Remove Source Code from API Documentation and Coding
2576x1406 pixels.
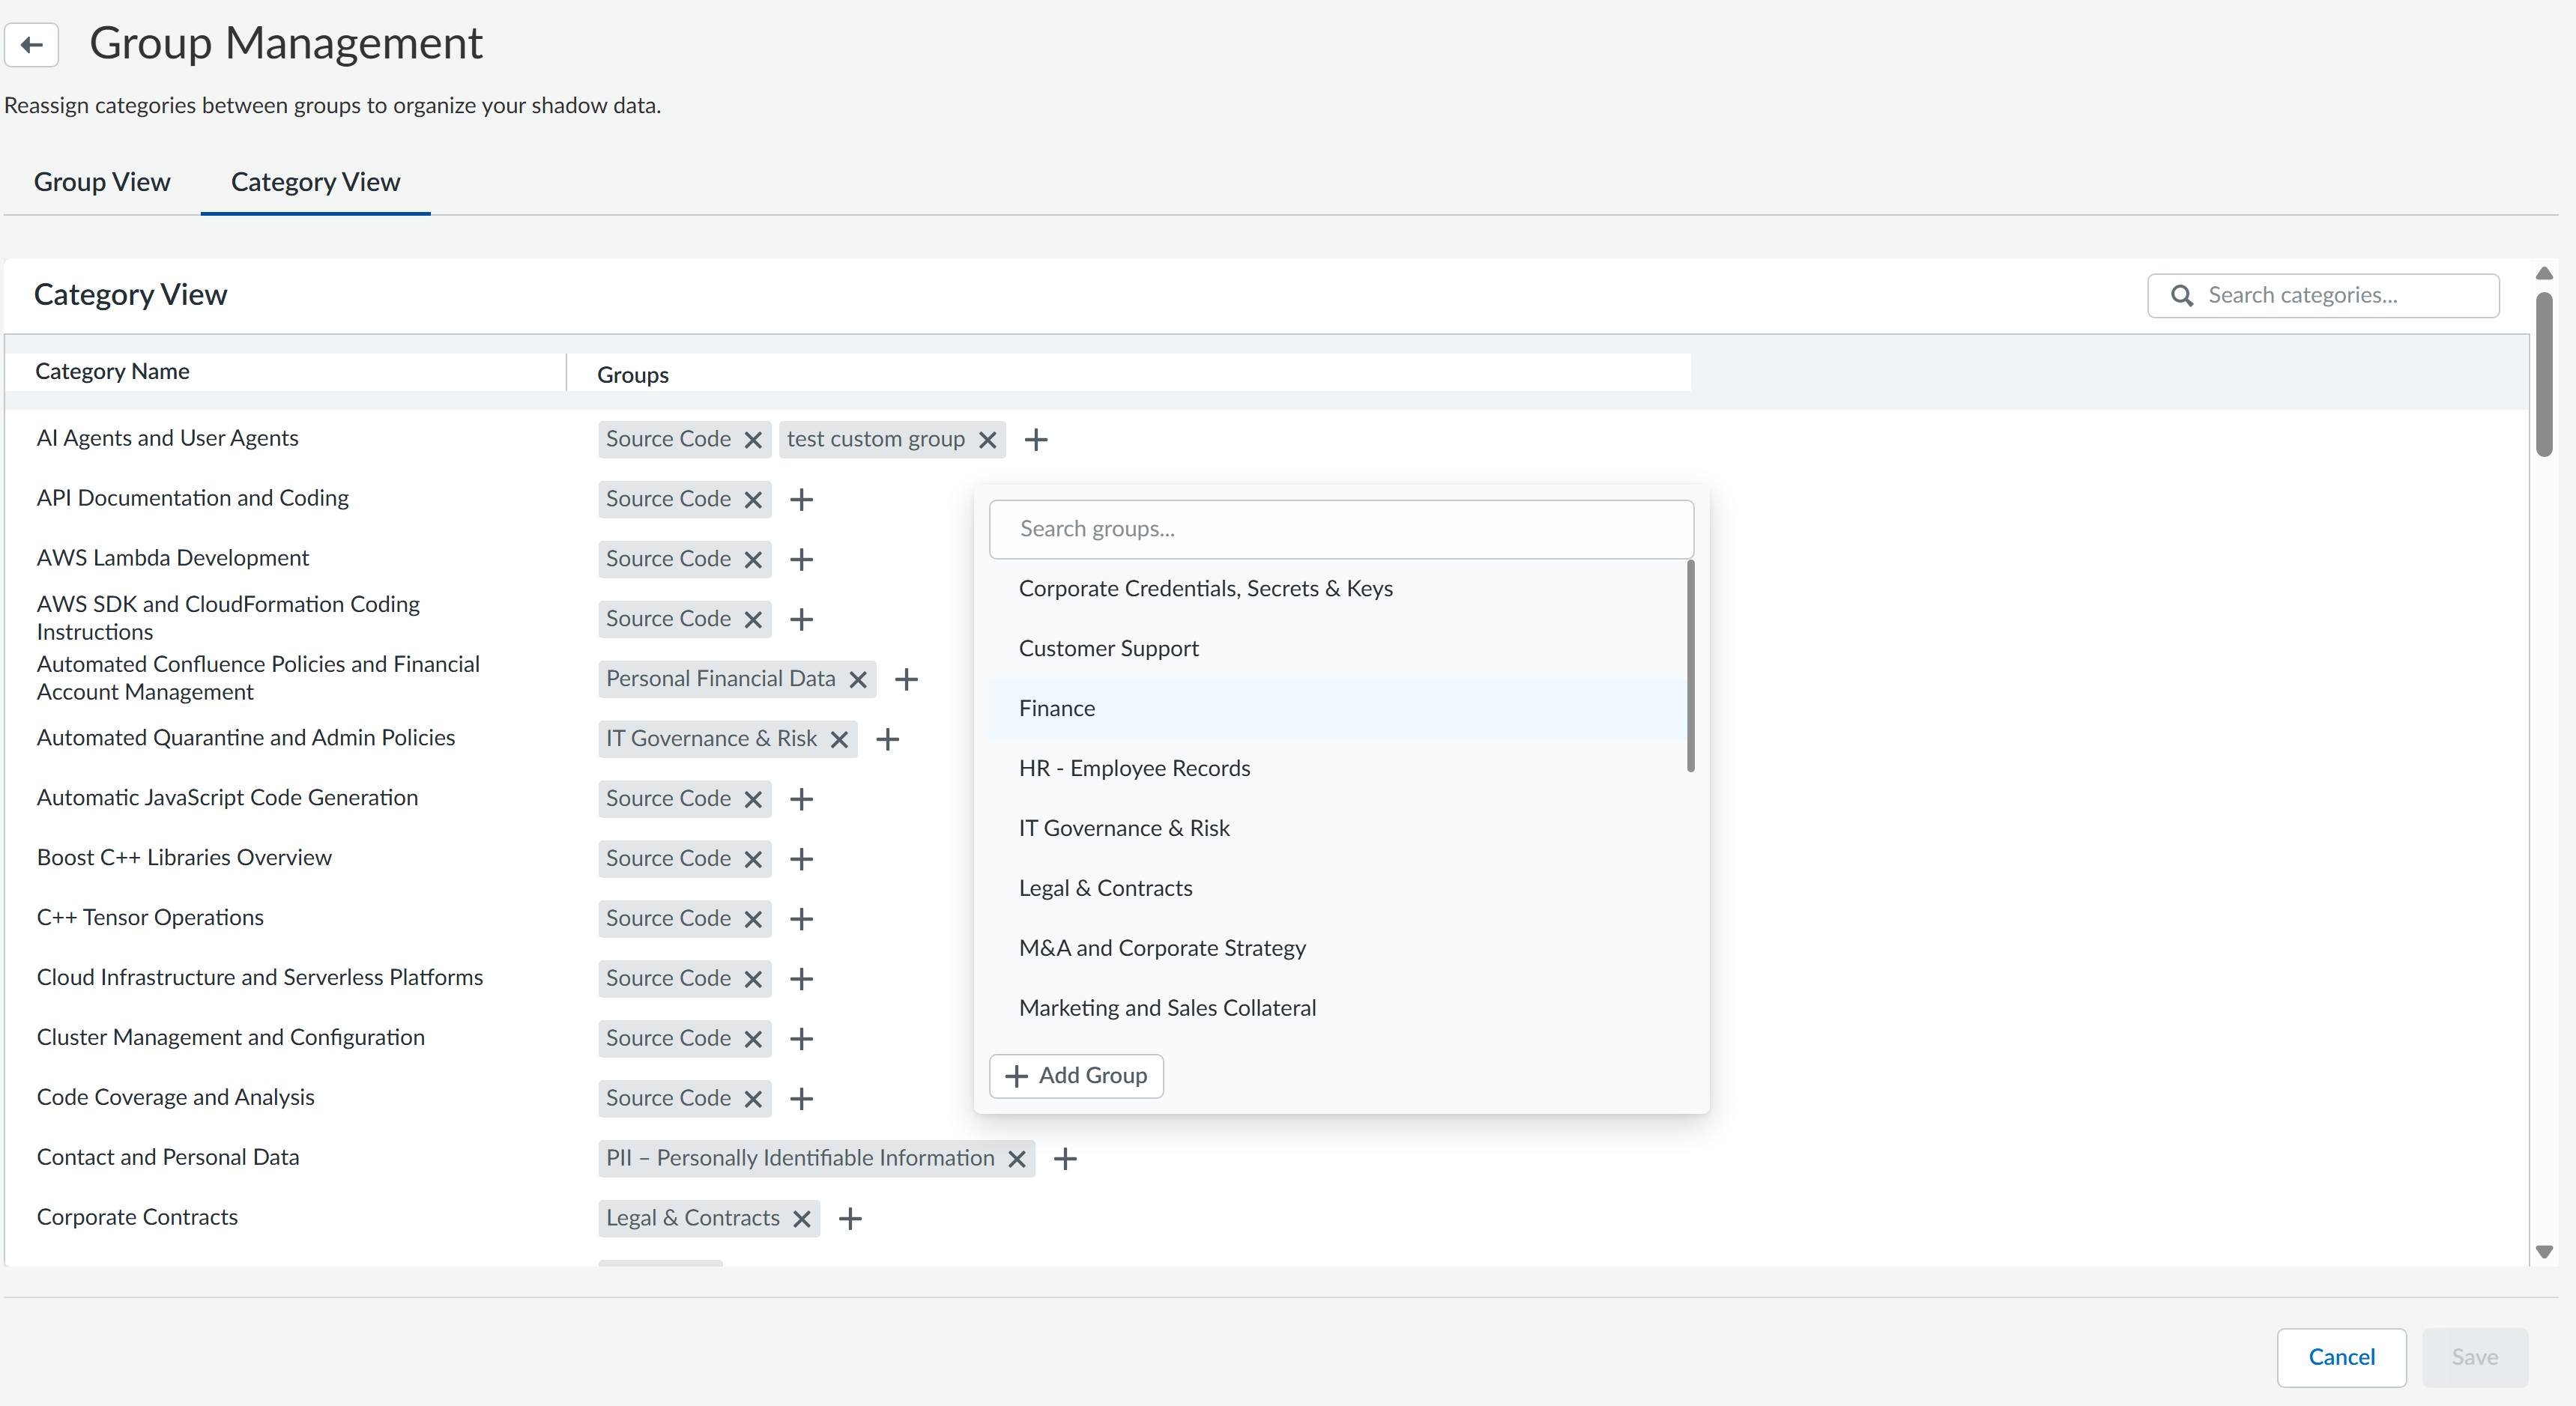[x=753, y=500]
